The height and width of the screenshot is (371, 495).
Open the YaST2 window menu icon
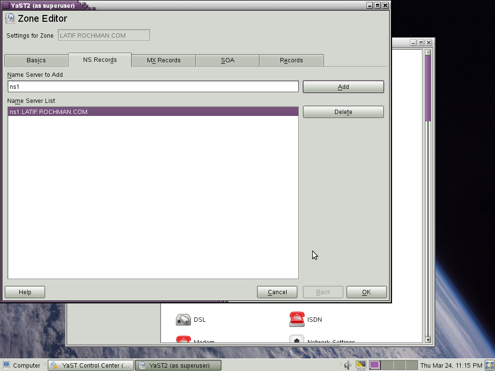[x=6, y=5]
